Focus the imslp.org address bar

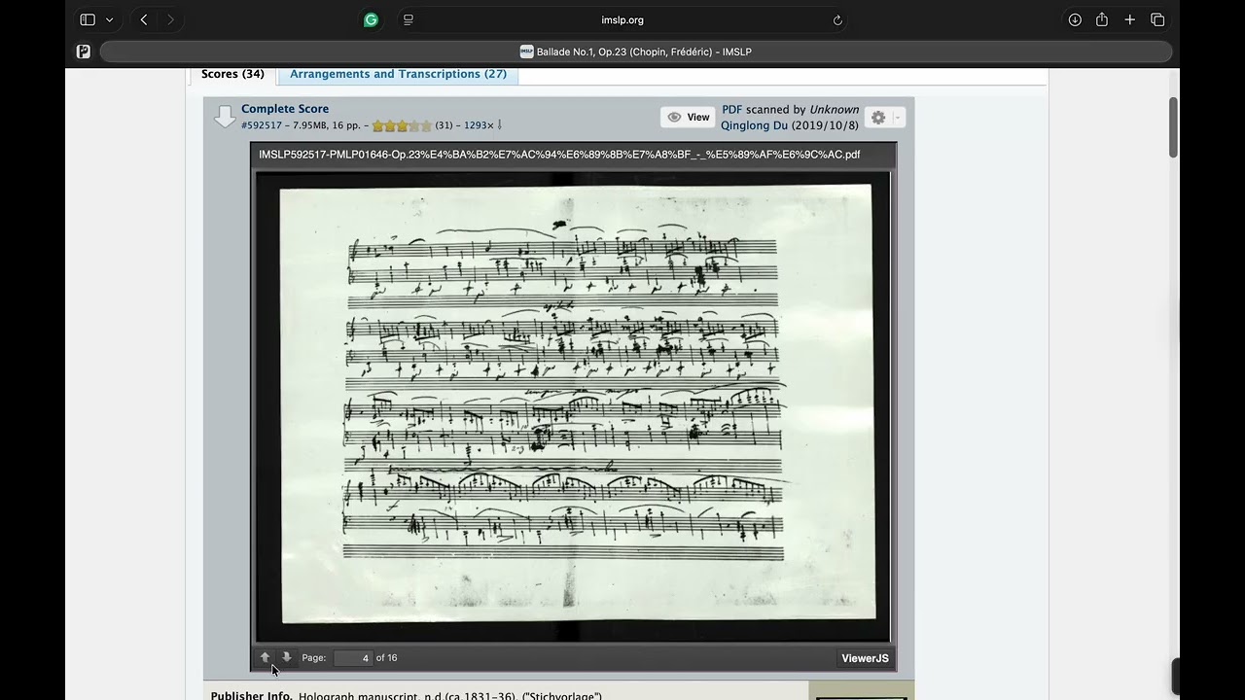pos(622,19)
